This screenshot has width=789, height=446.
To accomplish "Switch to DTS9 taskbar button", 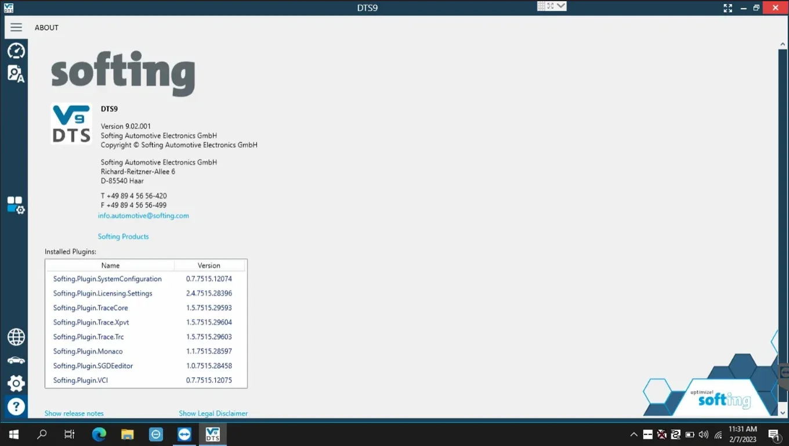I will point(213,434).
